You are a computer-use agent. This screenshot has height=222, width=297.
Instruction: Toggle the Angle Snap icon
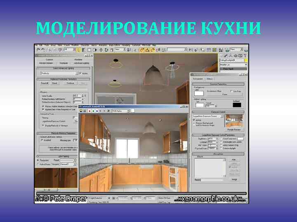click(x=147, y=50)
